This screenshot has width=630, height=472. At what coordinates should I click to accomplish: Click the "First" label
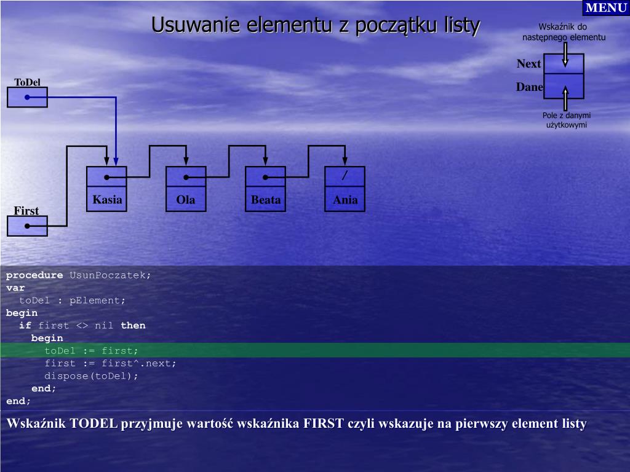(x=26, y=211)
